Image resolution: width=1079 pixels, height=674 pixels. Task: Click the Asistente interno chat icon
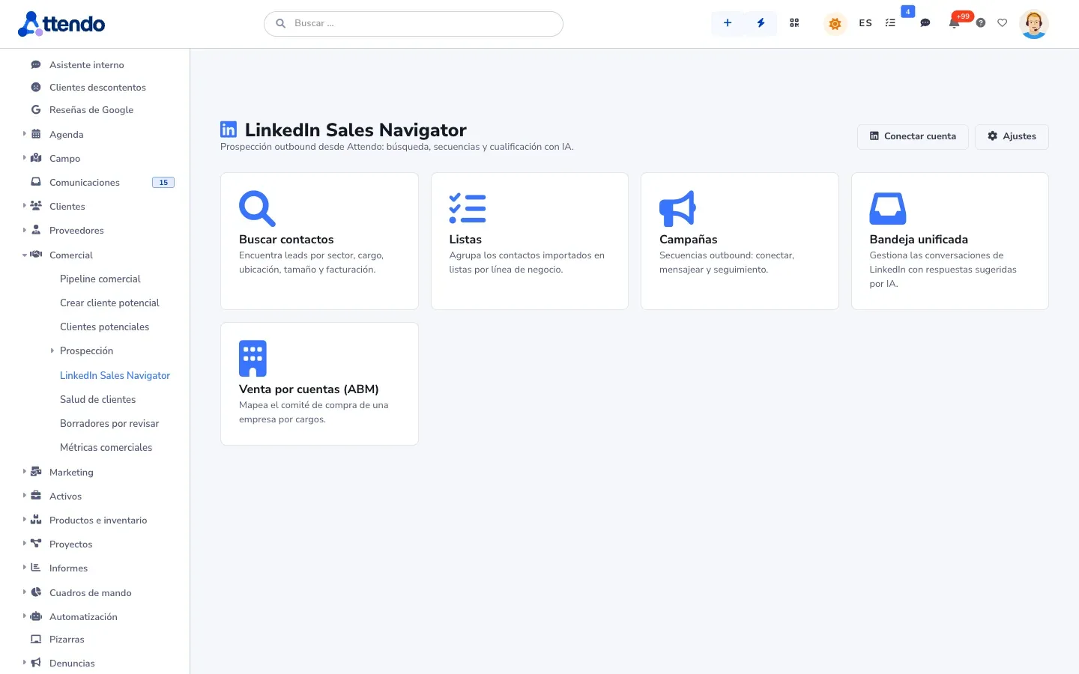click(36, 65)
